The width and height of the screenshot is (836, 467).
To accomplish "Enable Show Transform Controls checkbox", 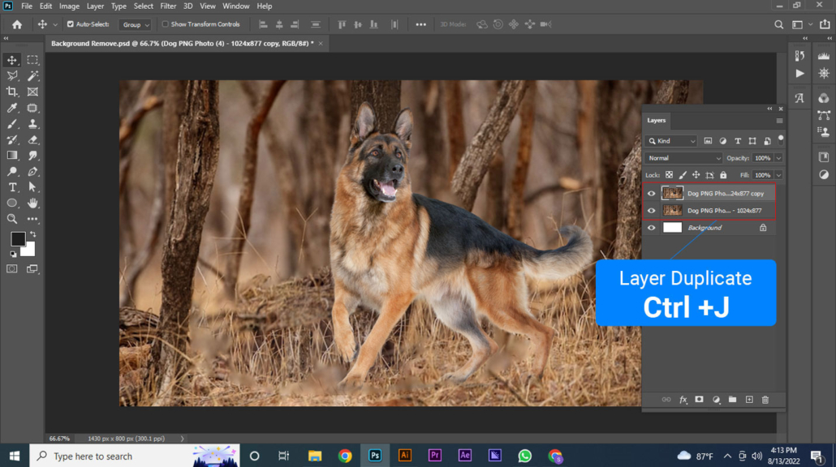I will pyautogui.click(x=166, y=24).
